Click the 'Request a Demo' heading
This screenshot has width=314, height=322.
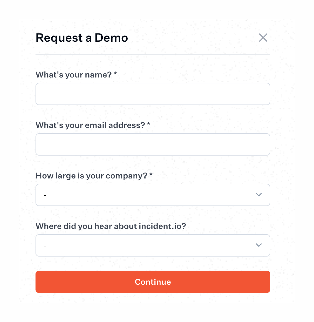[x=82, y=38]
